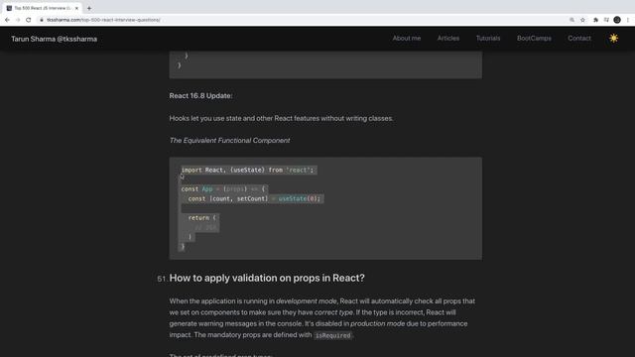Screen dimensions: 635x357
Task: Open the About me nav item
Action: click(407, 38)
